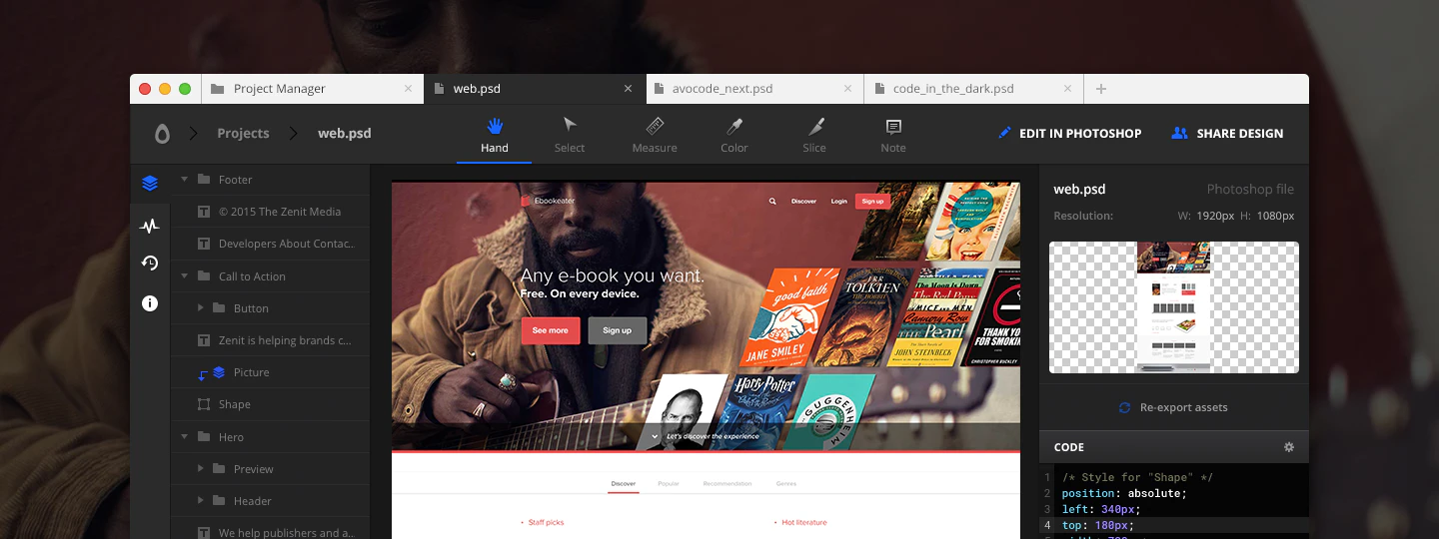The height and width of the screenshot is (539, 1439).
Task: Collapse the Footer layer group
Action: click(x=185, y=180)
